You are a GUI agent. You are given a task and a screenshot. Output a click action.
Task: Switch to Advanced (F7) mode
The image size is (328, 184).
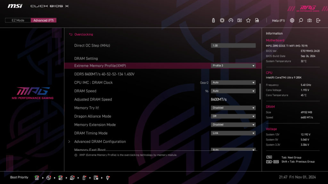[44, 20]
